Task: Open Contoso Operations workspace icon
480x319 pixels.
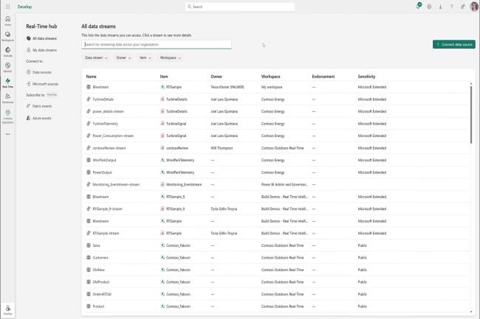Action: tap(7, 116)
